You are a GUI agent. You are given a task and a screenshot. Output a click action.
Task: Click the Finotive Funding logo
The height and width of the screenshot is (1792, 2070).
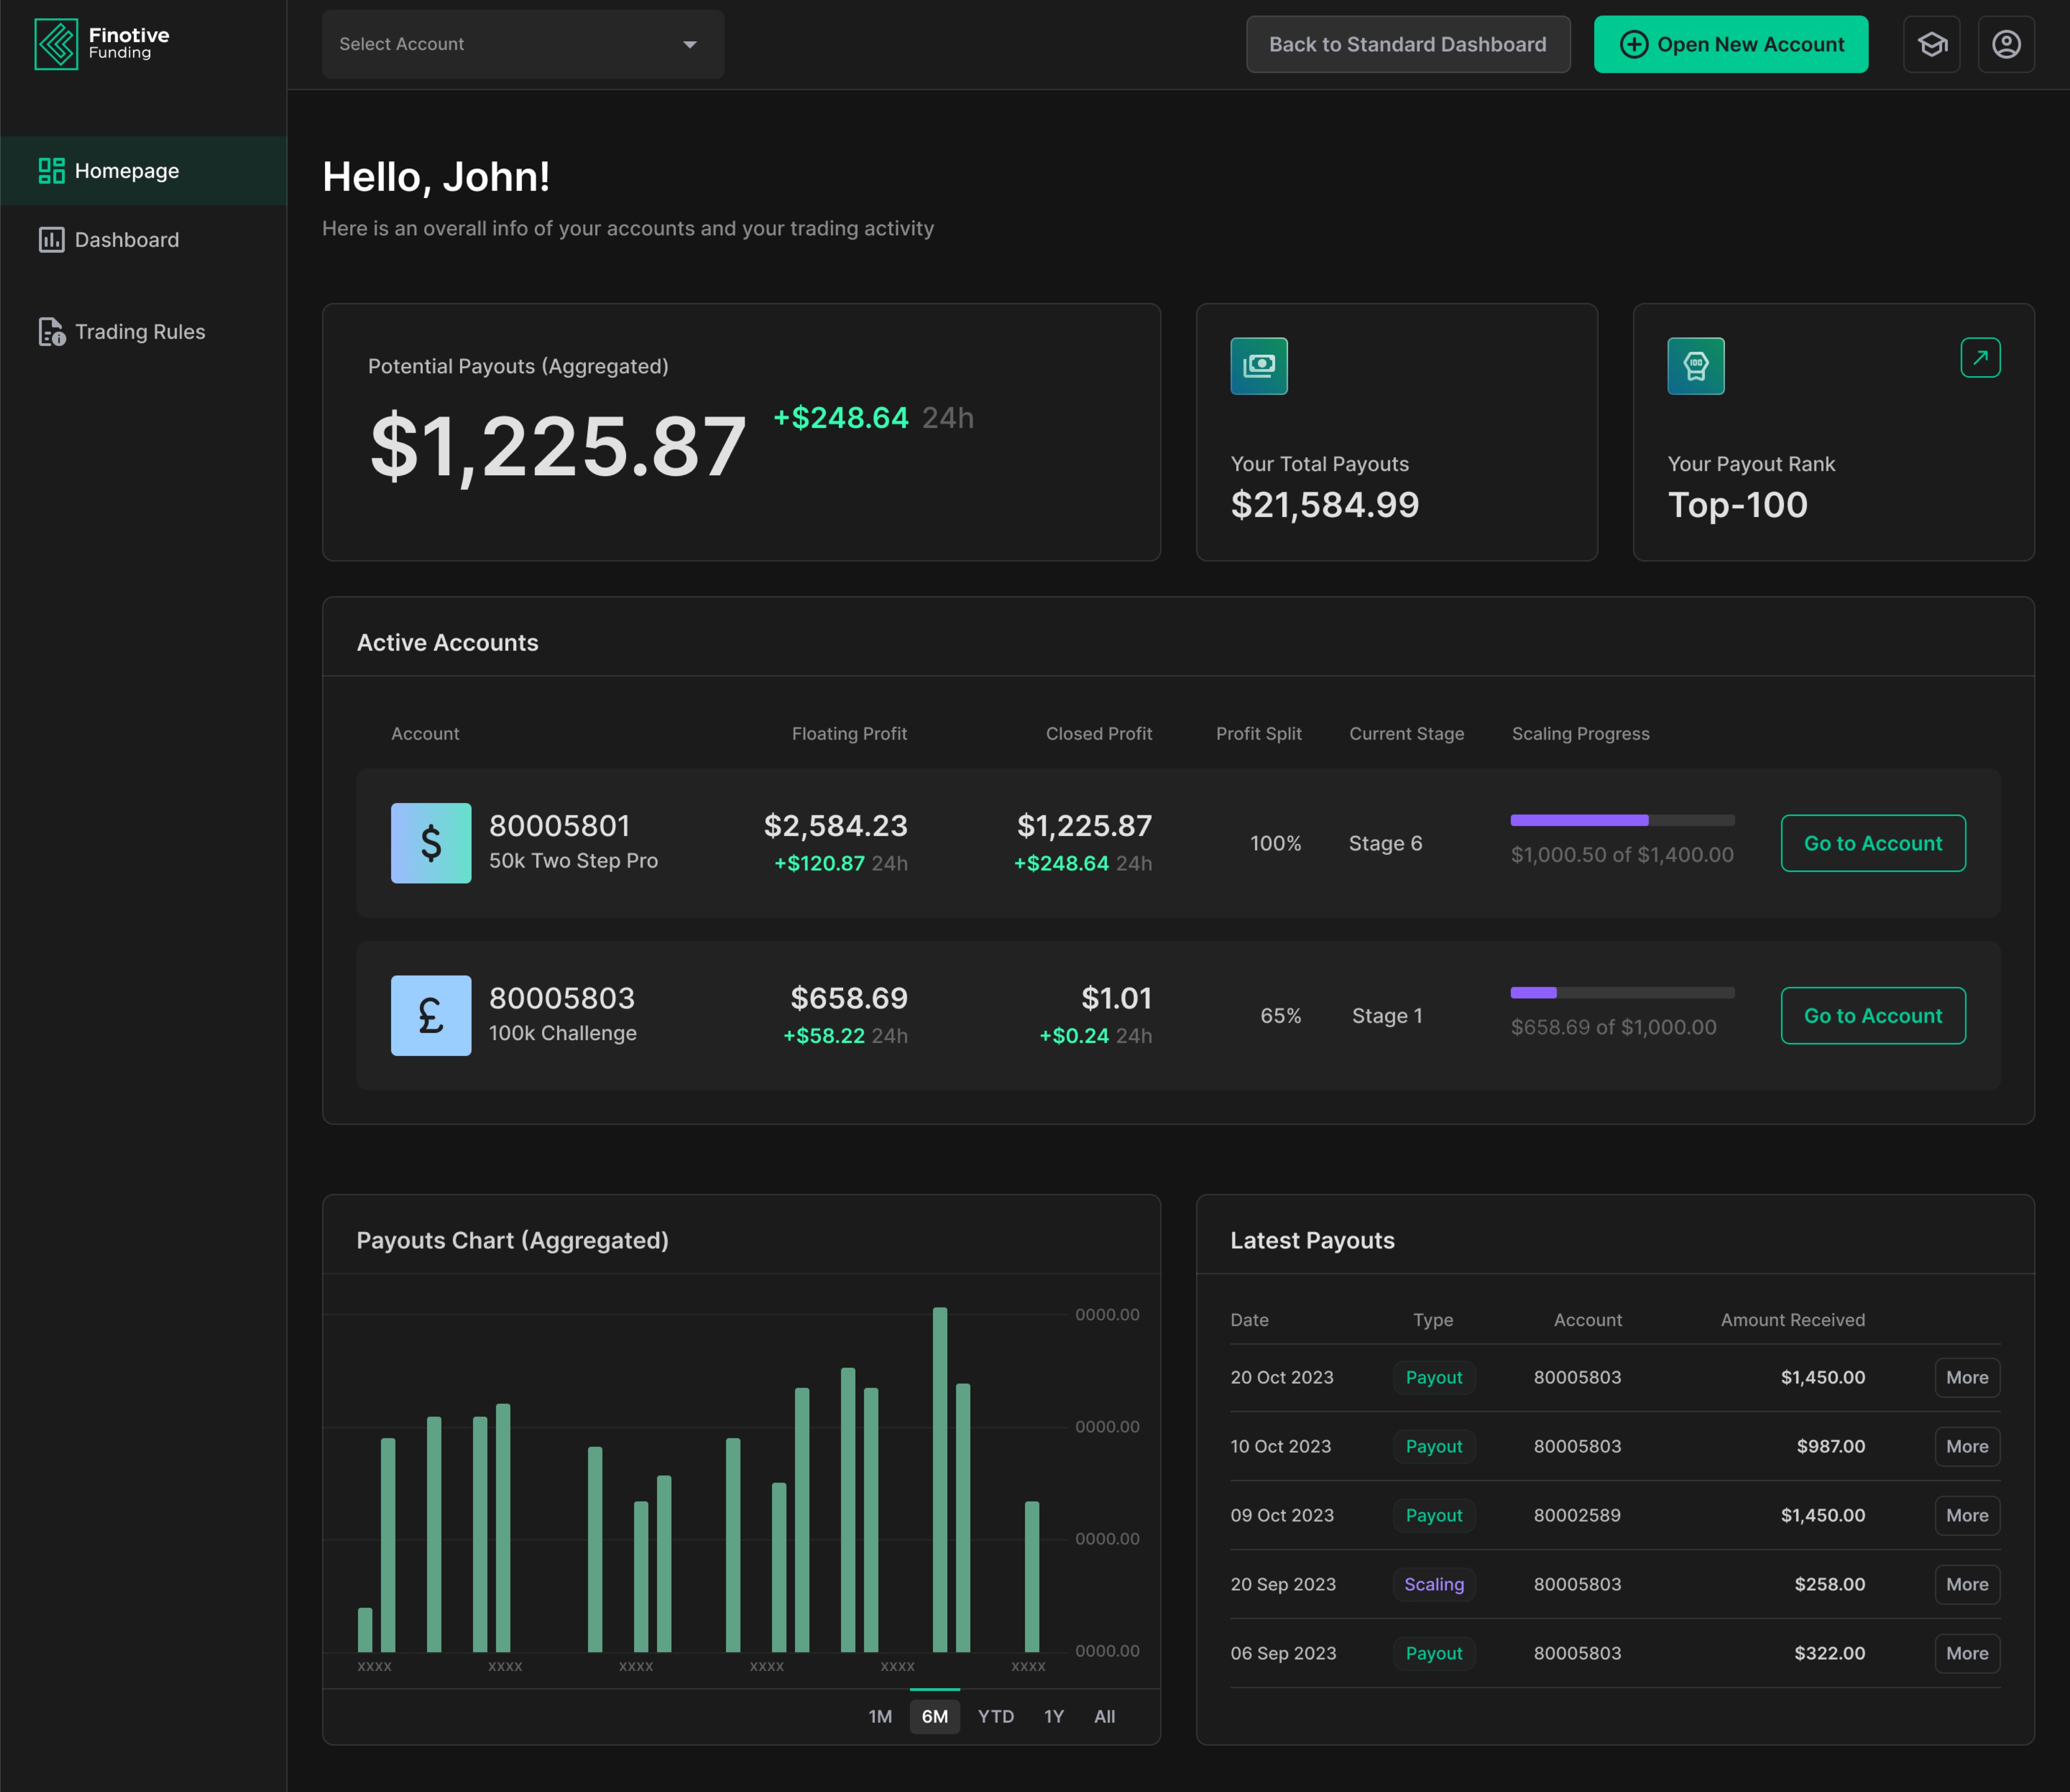point(102,44)
